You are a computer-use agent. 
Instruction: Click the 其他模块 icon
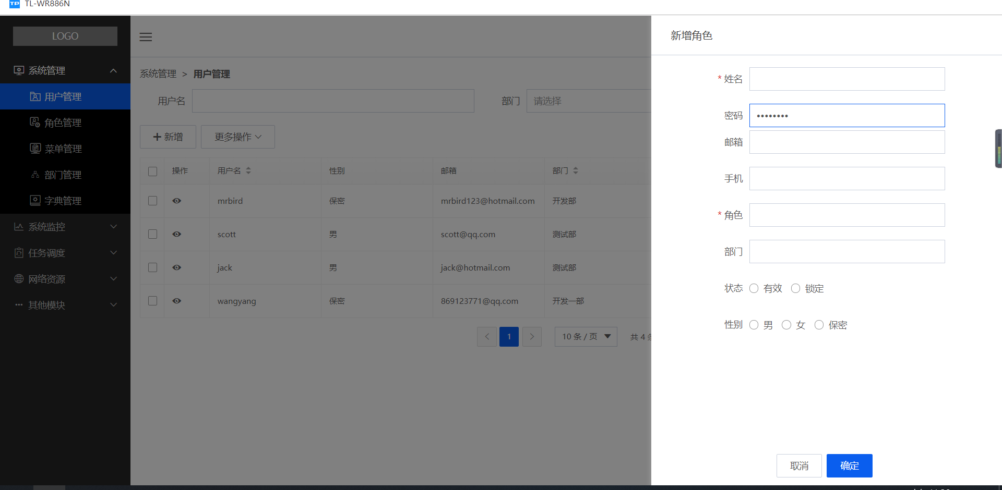point(19,305)
